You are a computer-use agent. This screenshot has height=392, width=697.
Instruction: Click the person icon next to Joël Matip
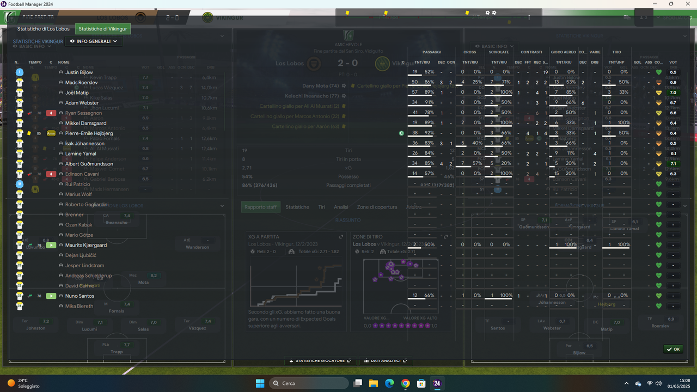tap(62, 93)
